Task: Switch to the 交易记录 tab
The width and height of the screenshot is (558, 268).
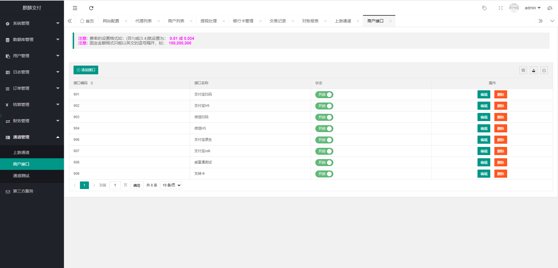Action: [x=277, y=21]
